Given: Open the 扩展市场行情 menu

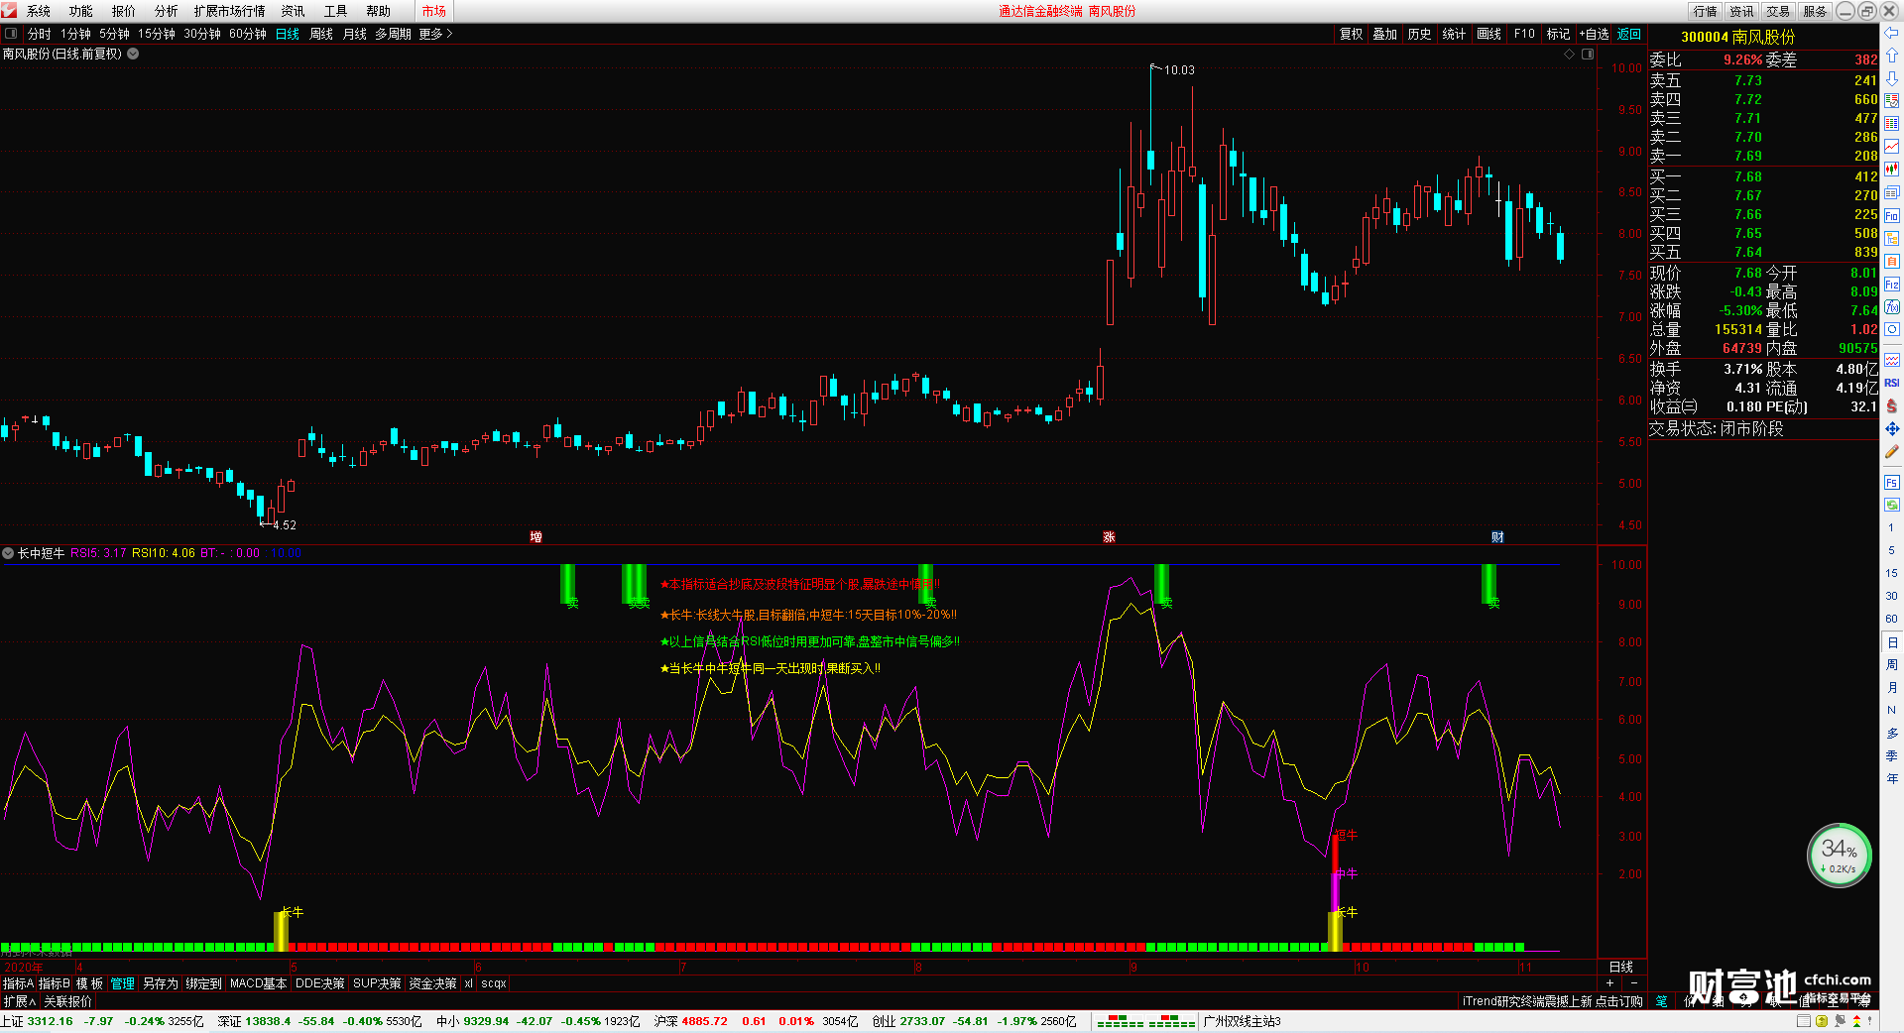Looking at the screenshot, I should click(230, 11).
